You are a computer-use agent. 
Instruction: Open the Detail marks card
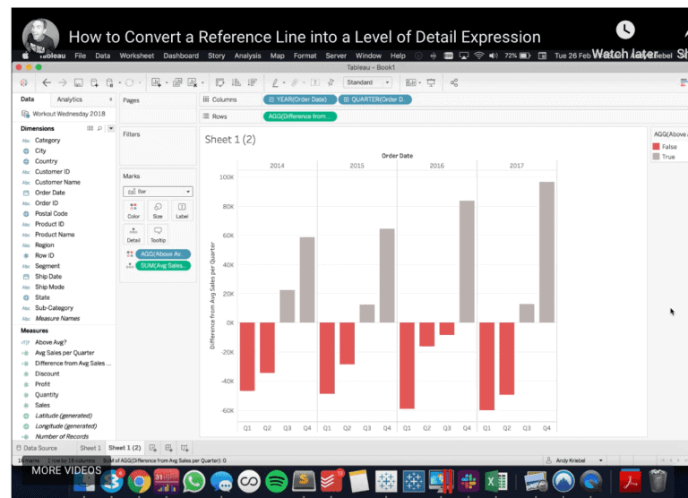[x=133, y=235]
